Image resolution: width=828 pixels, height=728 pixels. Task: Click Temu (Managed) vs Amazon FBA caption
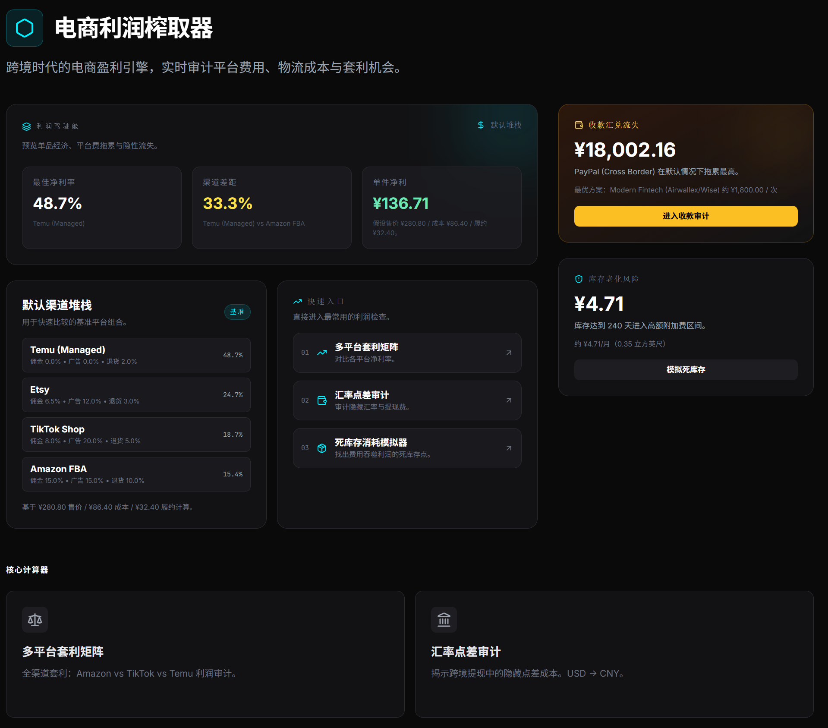pyautogui.click(x=254, y=224)
